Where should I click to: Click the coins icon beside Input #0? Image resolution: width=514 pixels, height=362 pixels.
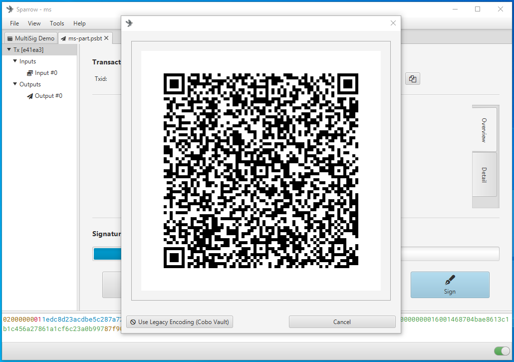pos(30,73)
